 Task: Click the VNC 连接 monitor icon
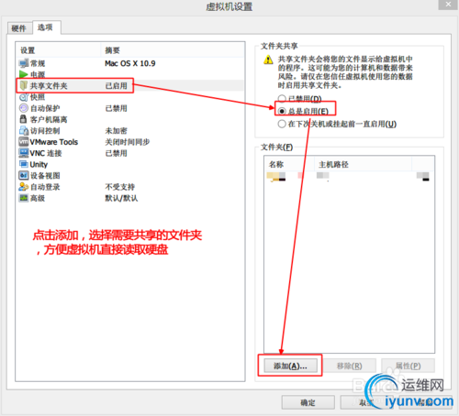tap(24, 153)
